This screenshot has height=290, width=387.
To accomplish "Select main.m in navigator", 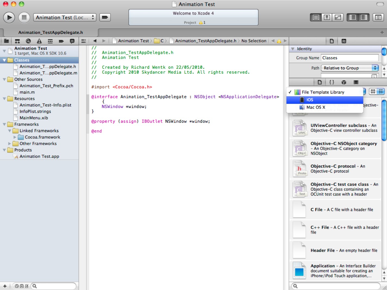I will (x=27, y=92).
